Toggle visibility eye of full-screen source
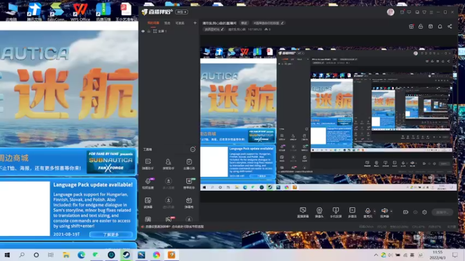 pyautogui.click(x=143, y=31)
